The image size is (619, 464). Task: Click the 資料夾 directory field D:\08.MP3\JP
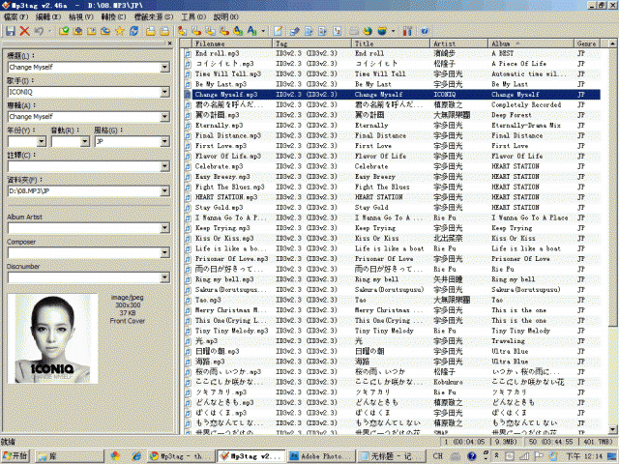point(84,191)
